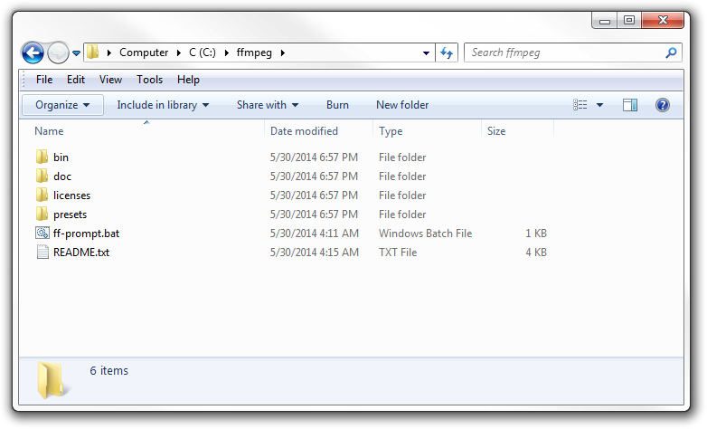Go back with the blue Back arrow
Viewport: 707px width, 429px height.
click(x=33, y=52)
